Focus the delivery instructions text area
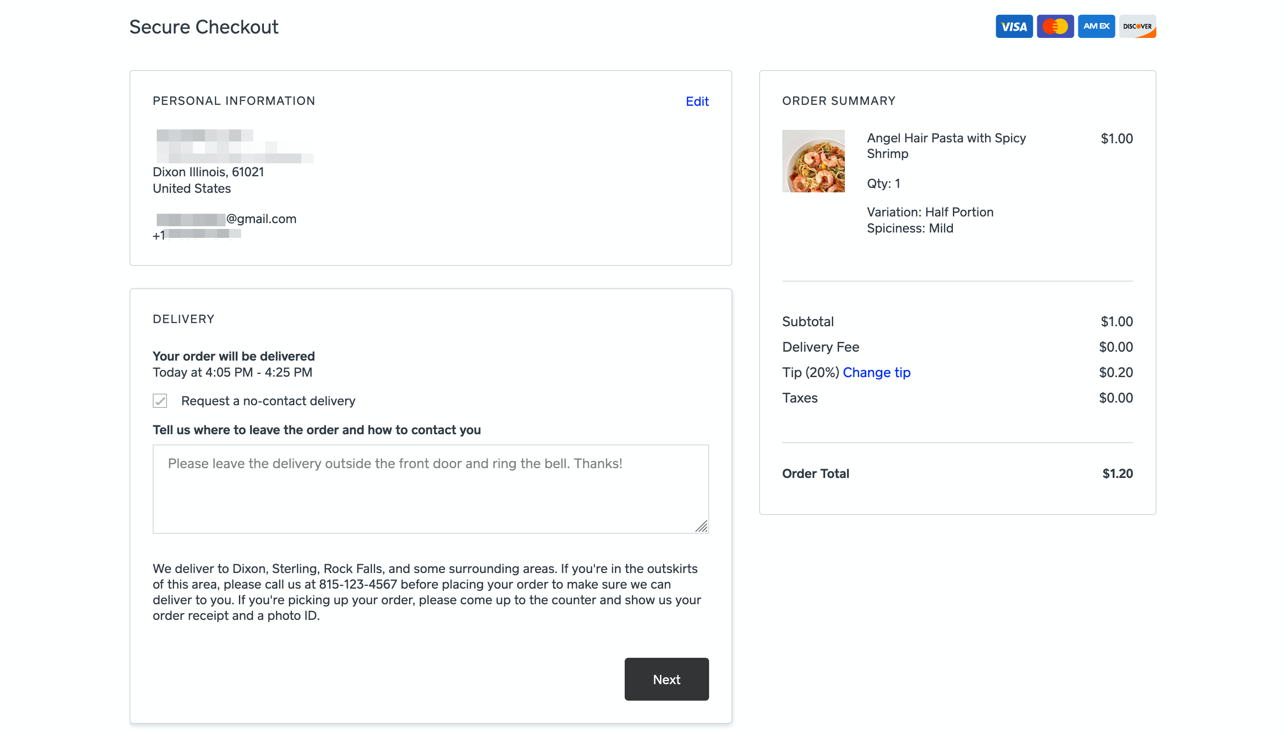 coord(430,489)
